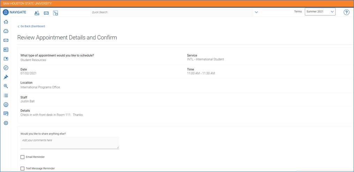Viewport: 354px width, 172px height.
Task: Click the Quick Search input field
Action: (171, 12)
